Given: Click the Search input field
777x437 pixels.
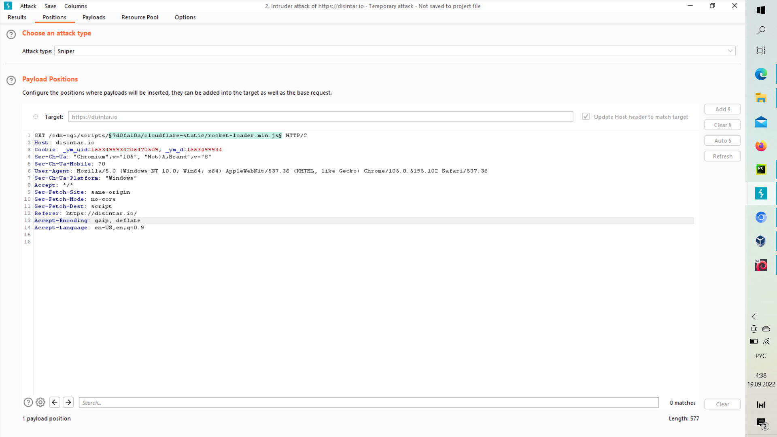Looking at the screenshot, I should pos(369,403).
